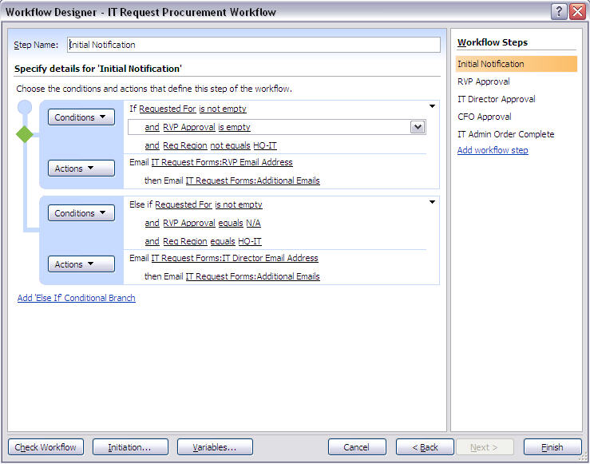The width and height of the screenshot is (590, 464).
Task: Click 'and' before RVP Approval equals N/A
Action: tap(152, 223)
